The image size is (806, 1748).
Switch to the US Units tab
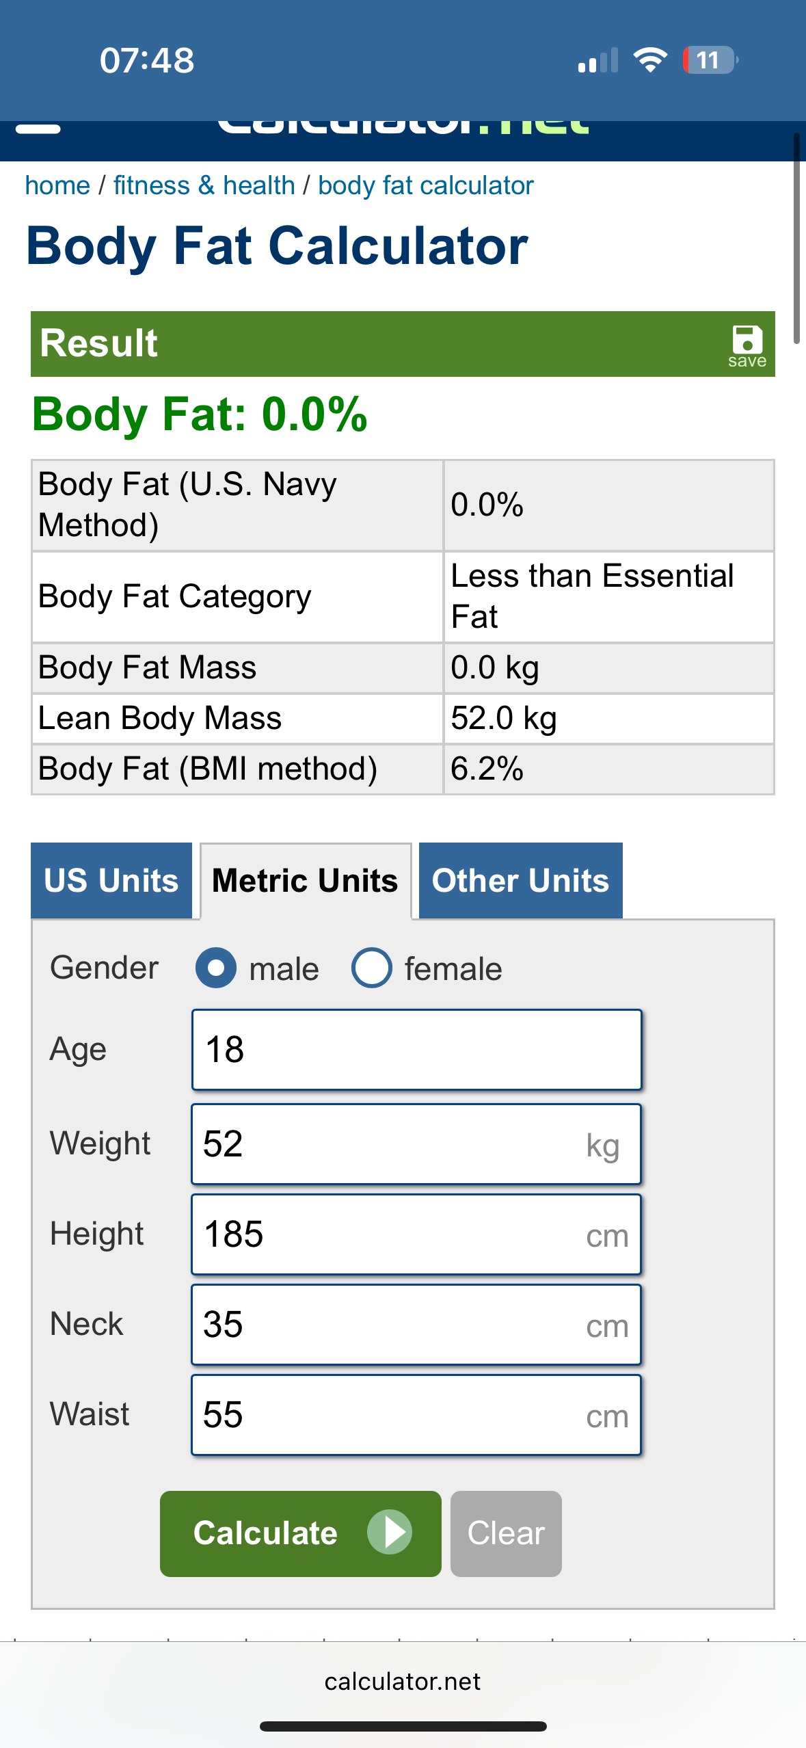[x=111, y=881]
